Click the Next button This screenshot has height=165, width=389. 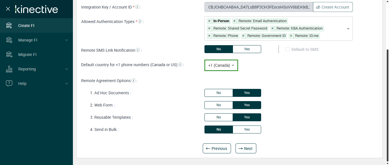pyautogui.click(x=245, y=149)
